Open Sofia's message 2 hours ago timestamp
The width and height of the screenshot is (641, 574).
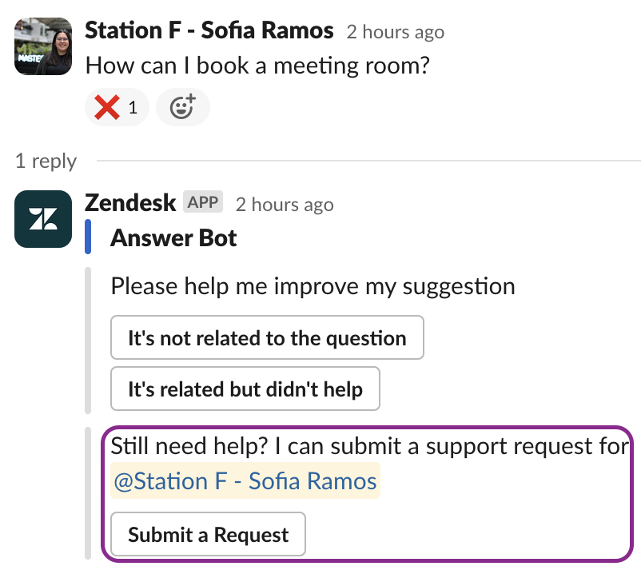pyautogui.click(x=396, y=32)
